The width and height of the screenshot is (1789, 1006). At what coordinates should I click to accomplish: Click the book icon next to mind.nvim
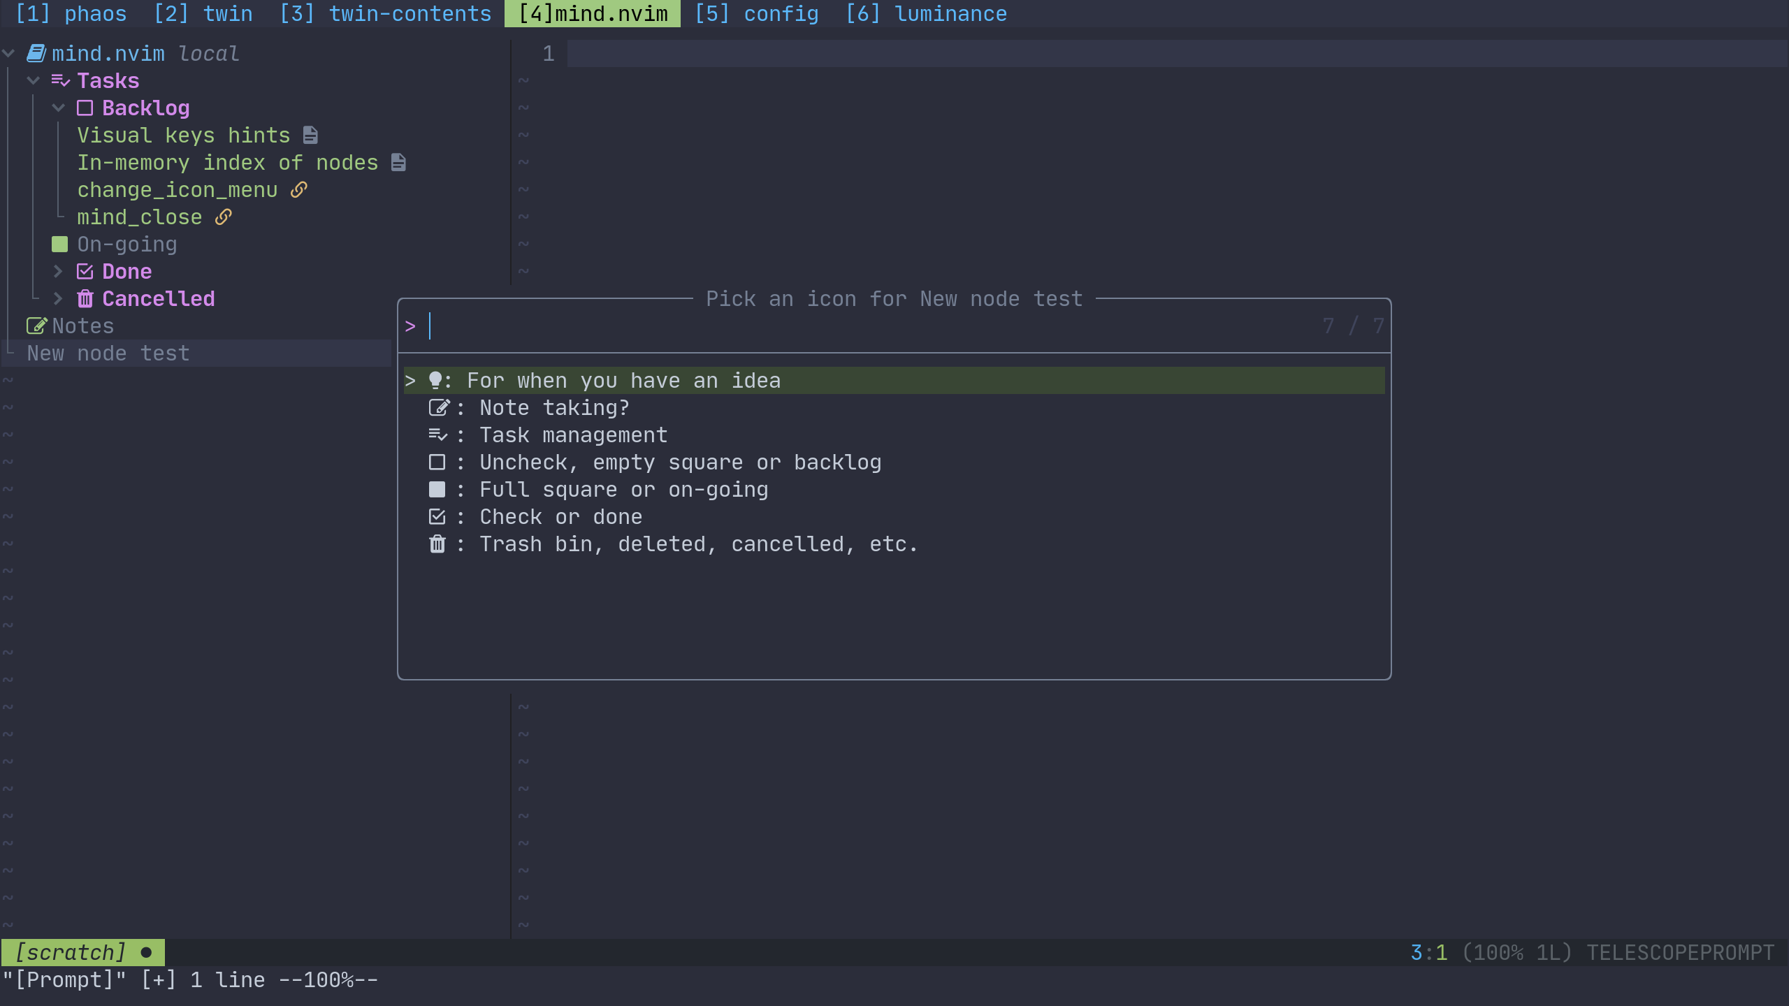pos(36,52)
